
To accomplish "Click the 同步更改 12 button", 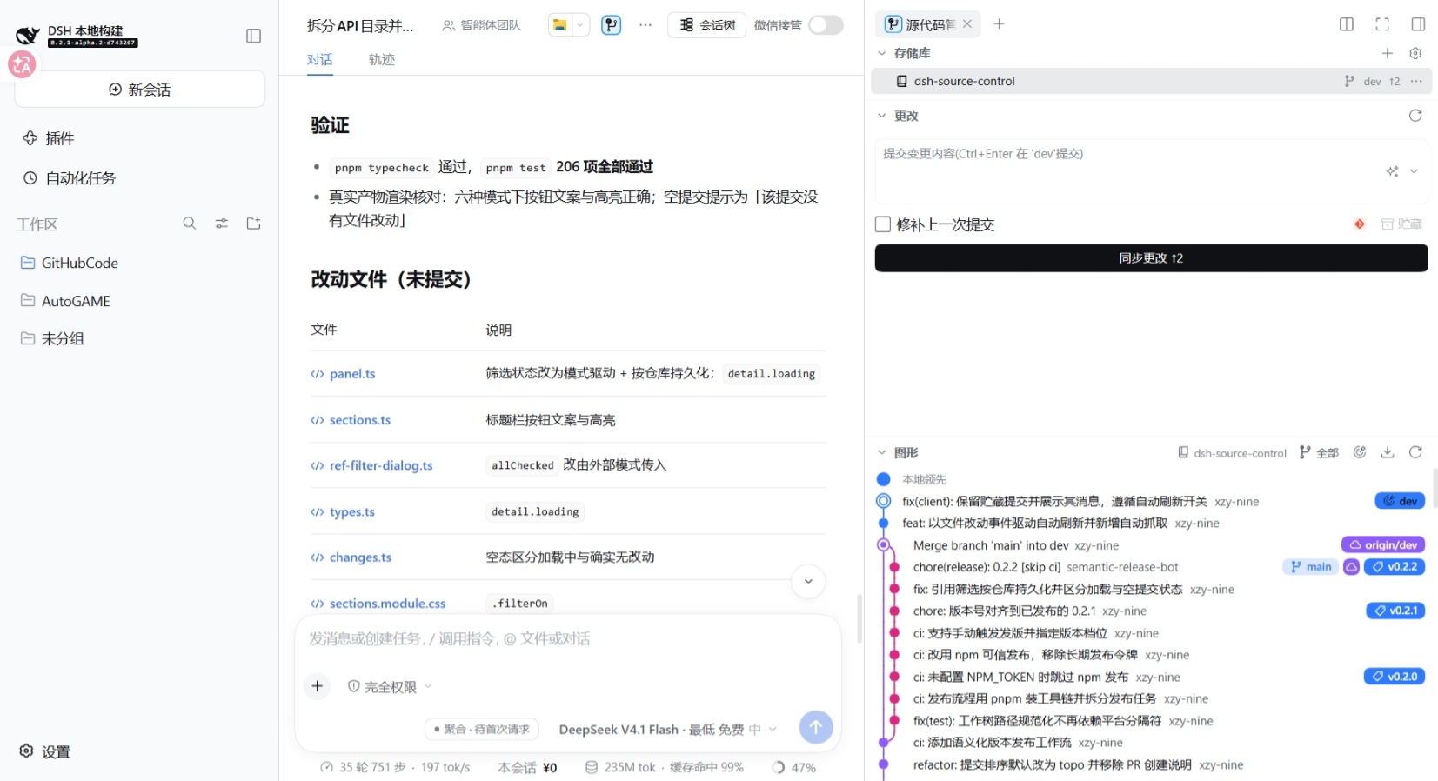I will [x=1151, y=258].
